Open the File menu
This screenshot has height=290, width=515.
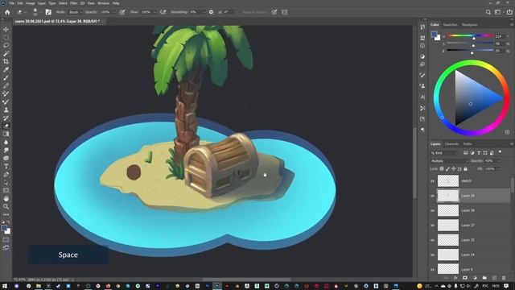click(11, 3)
